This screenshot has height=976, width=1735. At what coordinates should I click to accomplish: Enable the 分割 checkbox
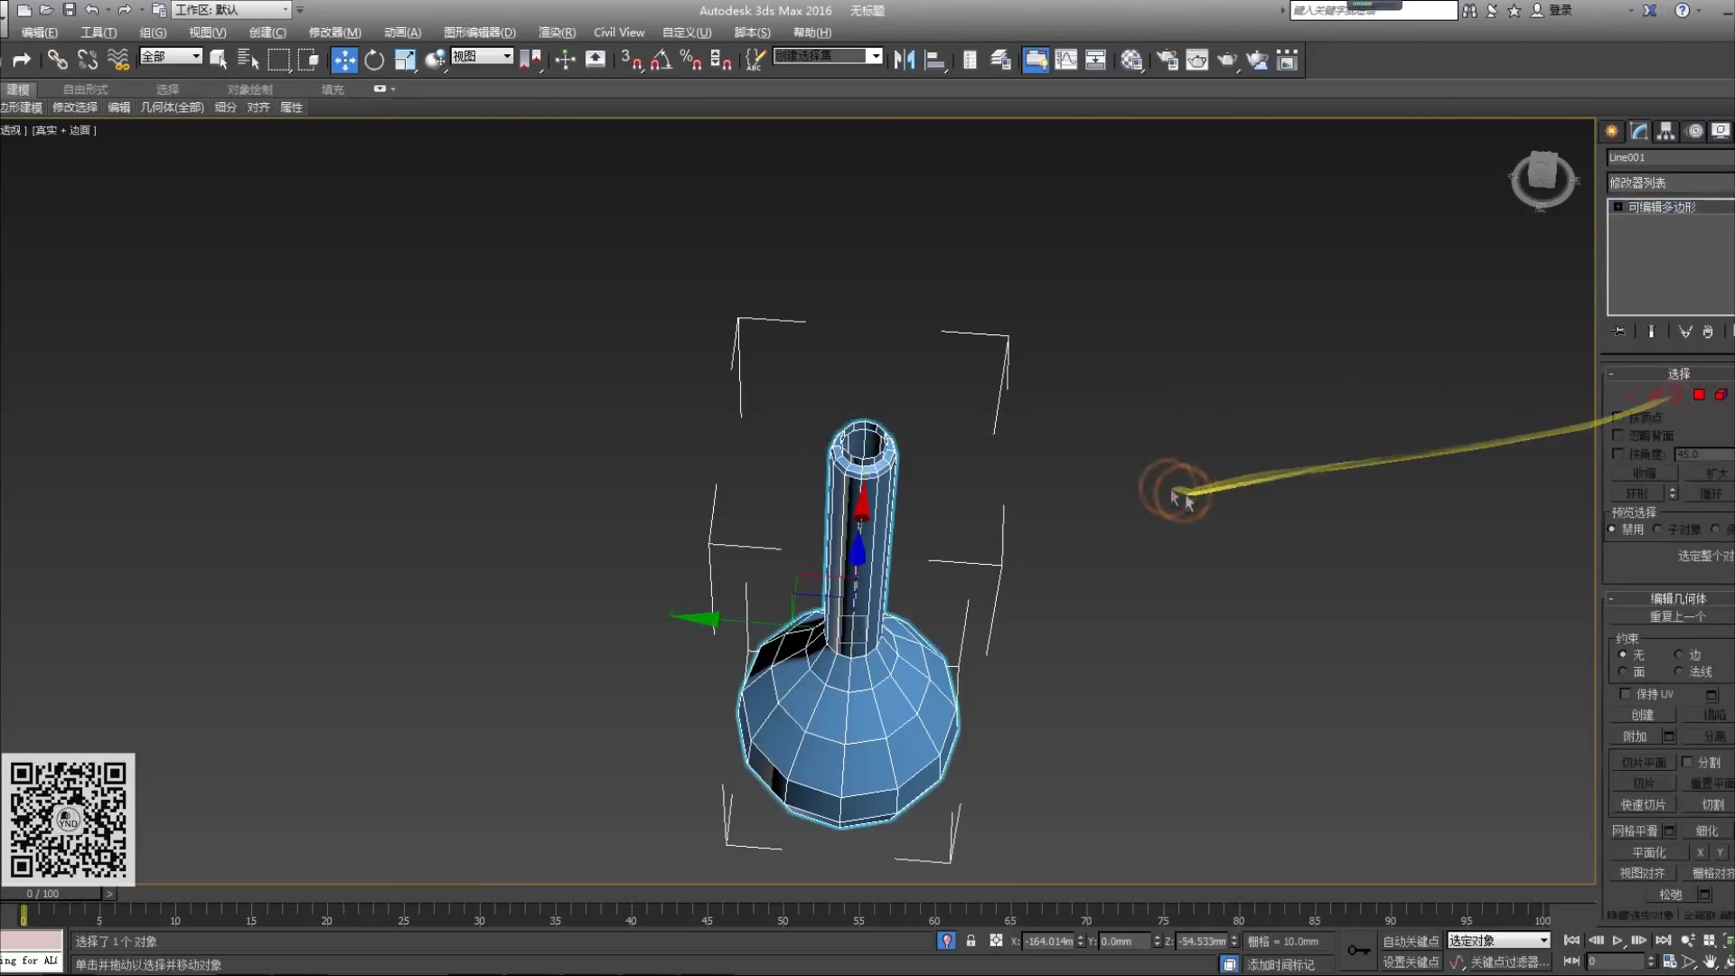coord(1687,762)
